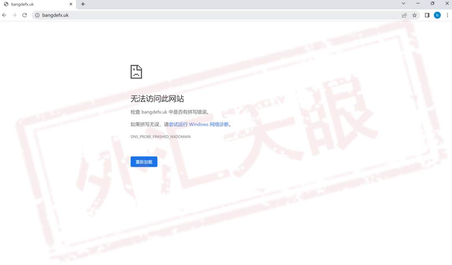Click the 重新加载 reload button
The width and height of the screenshot is (452, 265).
[x=144, y=162]
